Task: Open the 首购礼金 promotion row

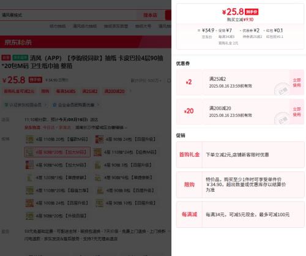Action: click(240, 155)
